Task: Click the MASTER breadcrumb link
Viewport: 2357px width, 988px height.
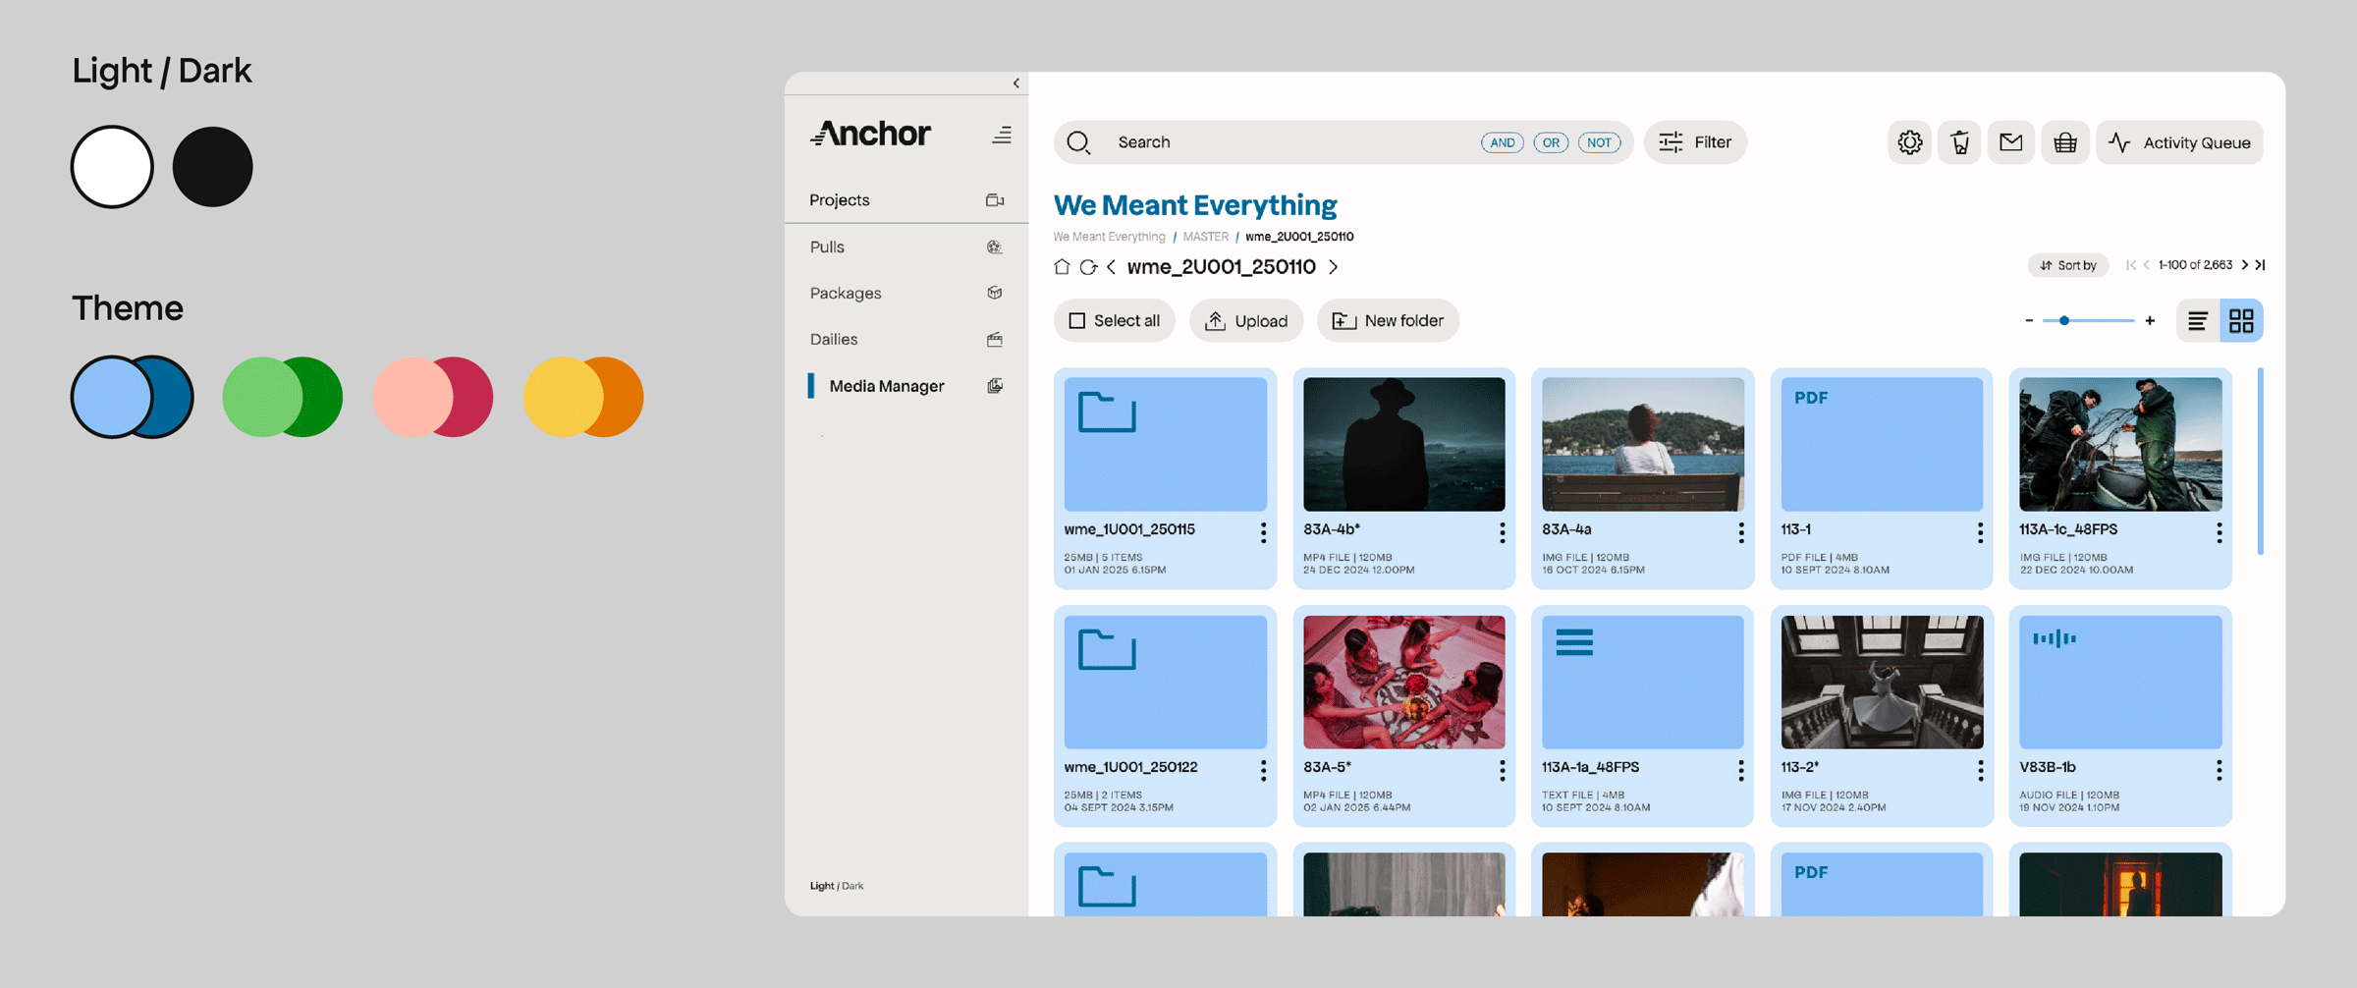Action: (x=1205, y=237)
